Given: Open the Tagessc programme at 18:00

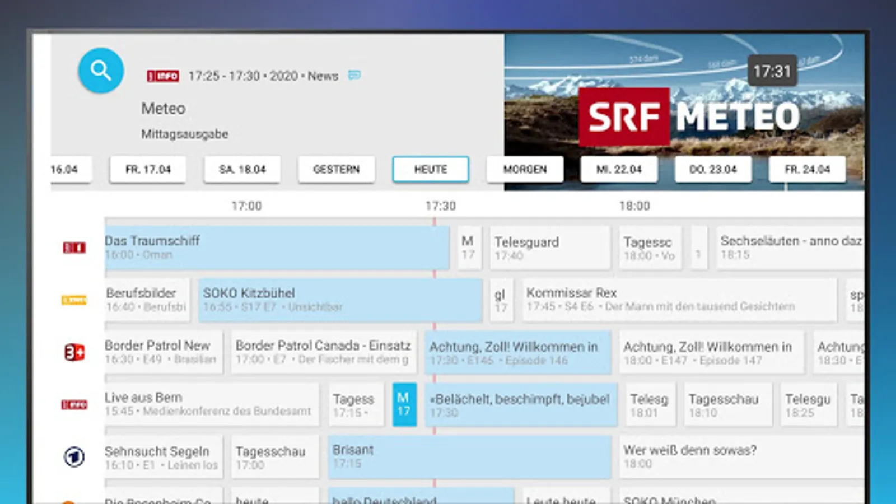Looking at the screenshot, I should [650, 248].
